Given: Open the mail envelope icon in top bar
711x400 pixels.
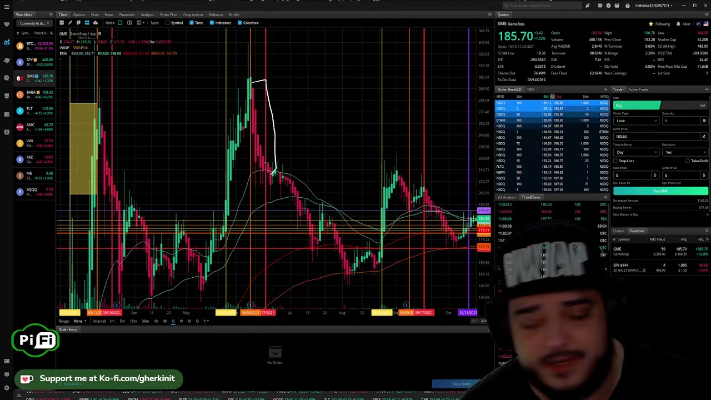Looking at the screenshot, I should (x=600, y=6).
